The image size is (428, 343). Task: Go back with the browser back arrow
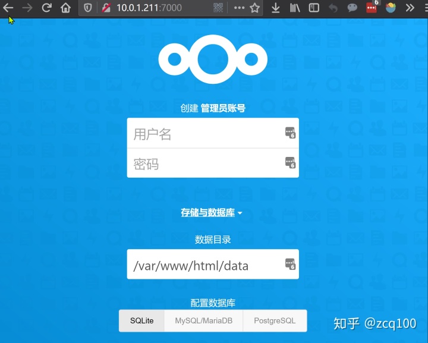8,8
